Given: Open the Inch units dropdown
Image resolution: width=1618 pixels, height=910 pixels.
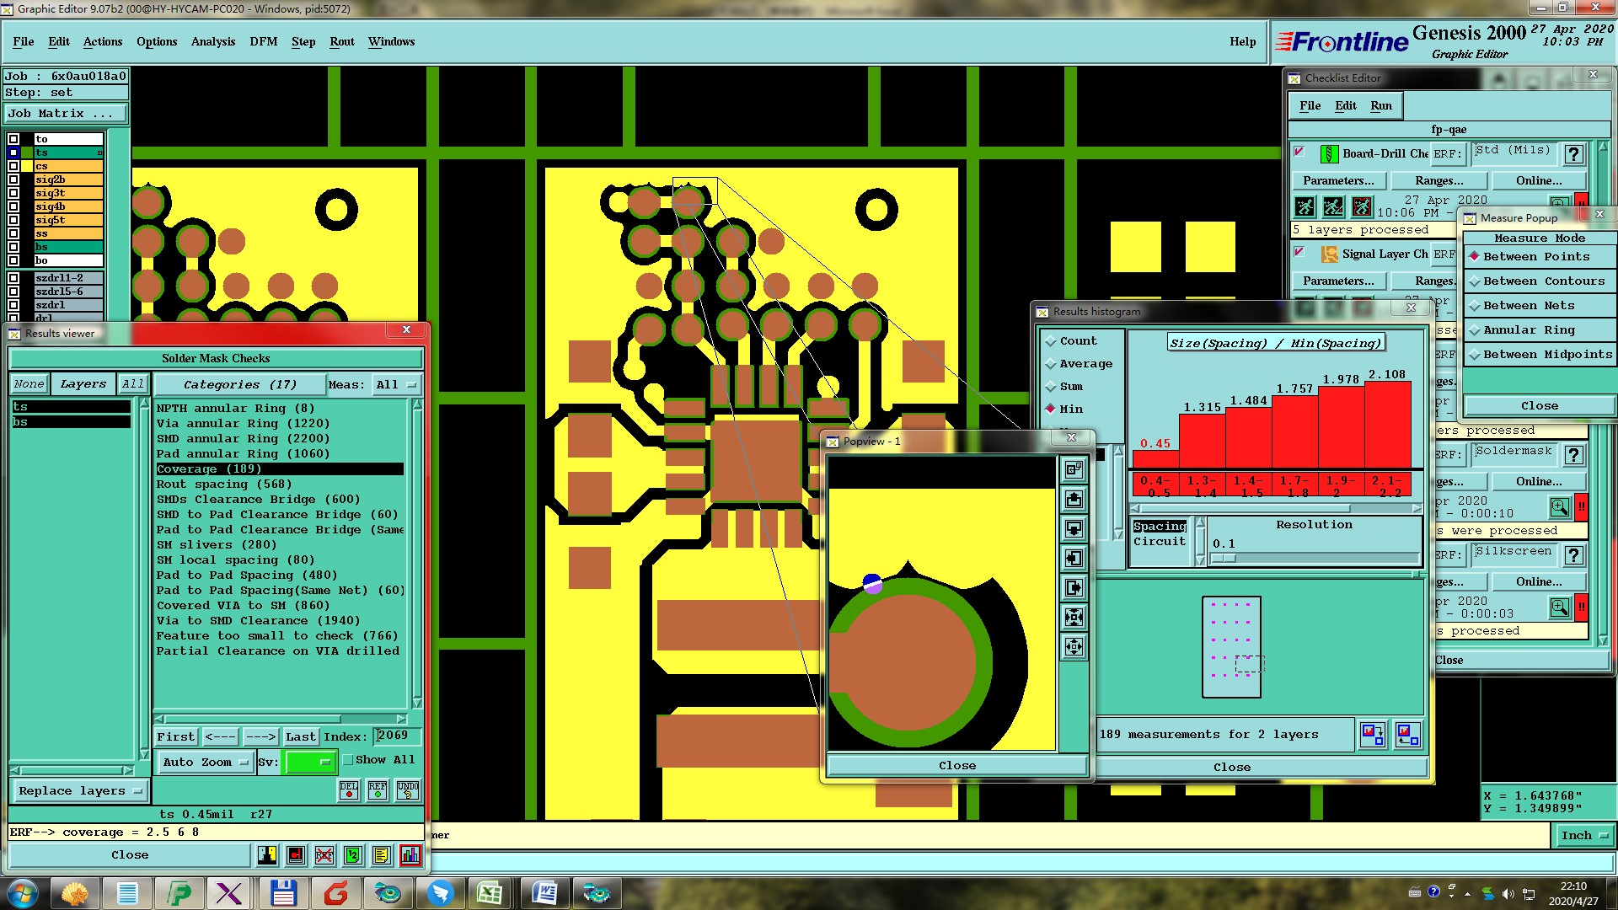Looking at the screenshot, I should point(1584,836).
